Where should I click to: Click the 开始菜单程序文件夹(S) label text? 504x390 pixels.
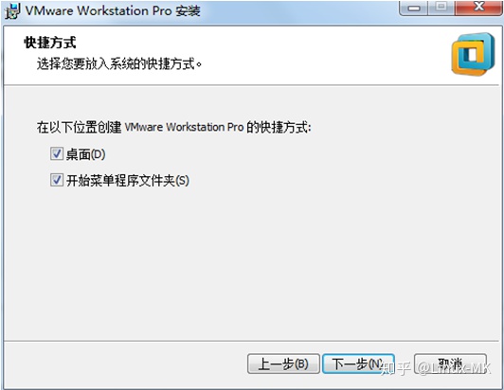click(x=128, y=181)
